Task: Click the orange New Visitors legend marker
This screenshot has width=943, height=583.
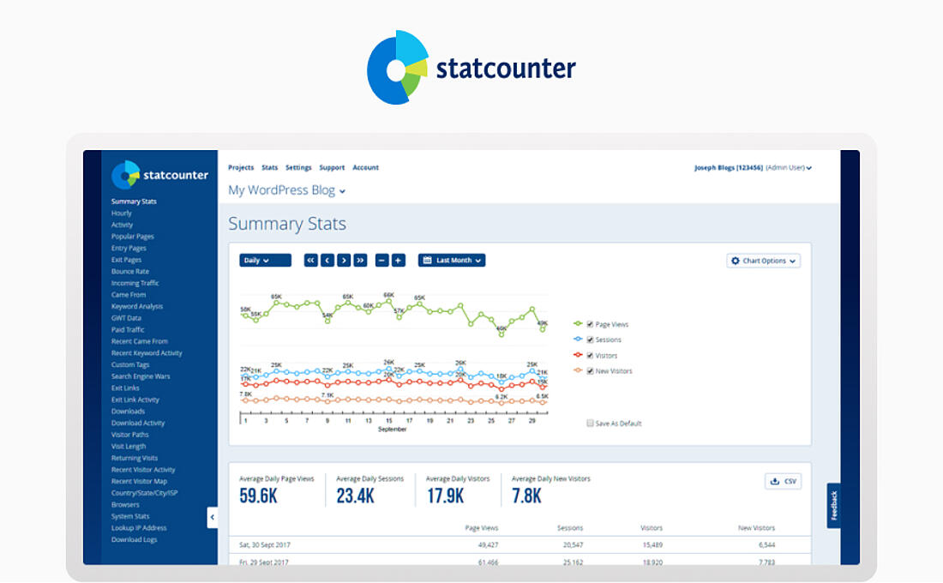Action: click(577, 371)
